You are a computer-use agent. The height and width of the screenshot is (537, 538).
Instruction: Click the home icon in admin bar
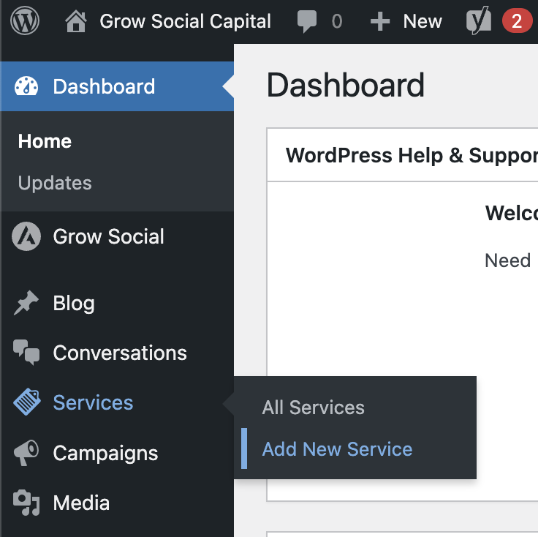76,21
